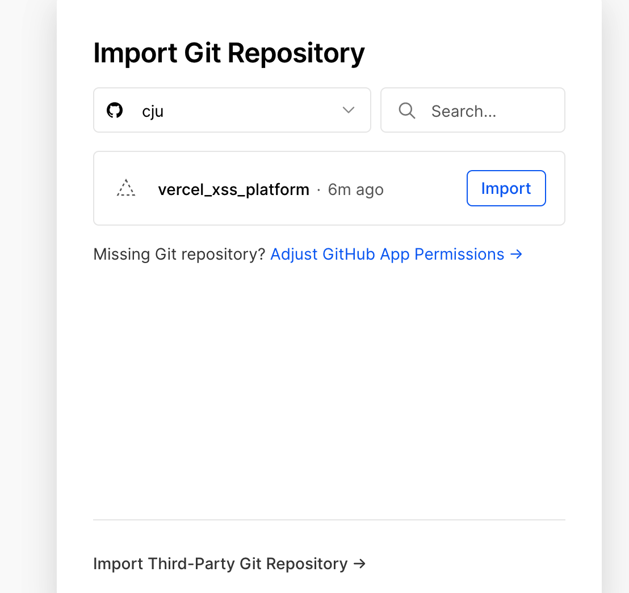Click the dot separator before 6m ago
Screen dimensions: 629x593
[318, 190]
